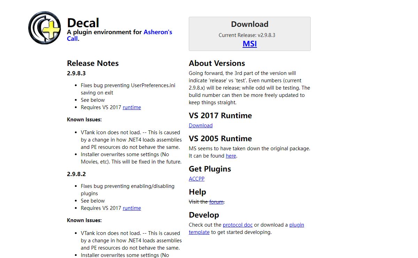Click the Help heading
This screenshot has width=418, height=258.
pyautogui.click(x=198, y=192)
